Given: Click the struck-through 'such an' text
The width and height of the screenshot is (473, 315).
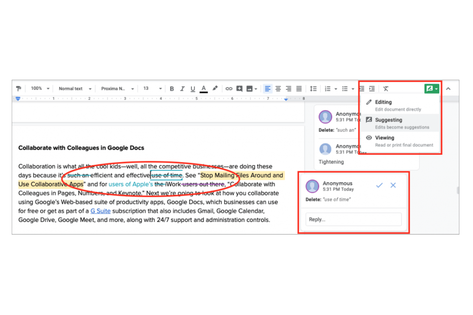Looking at the screenshot, I should pos(78,175).
